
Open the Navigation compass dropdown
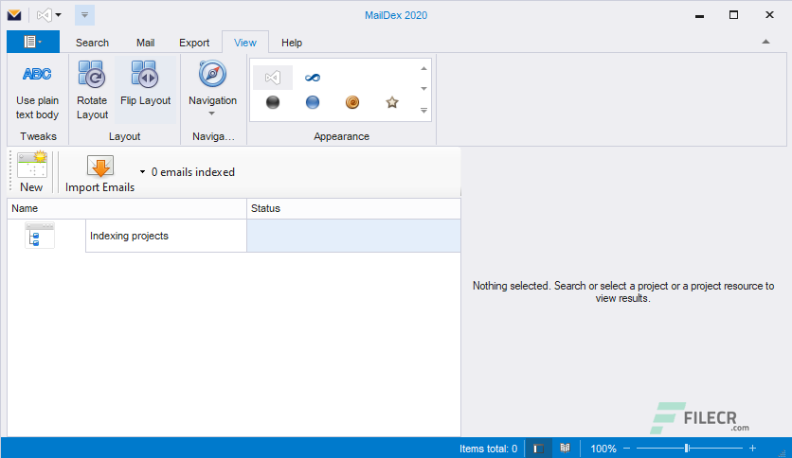pos(212,88)
